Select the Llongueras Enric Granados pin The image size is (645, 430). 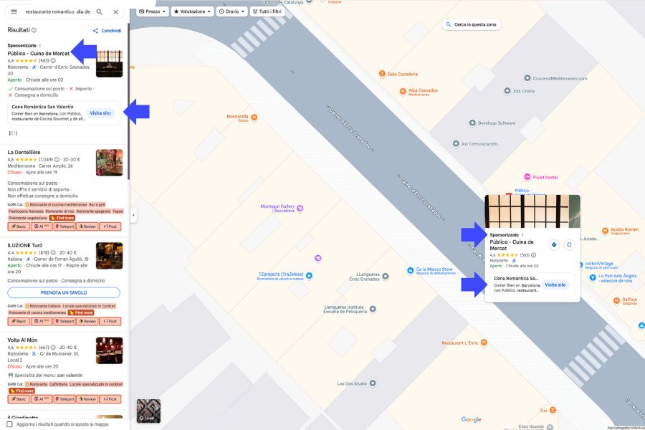pos(386,276)
